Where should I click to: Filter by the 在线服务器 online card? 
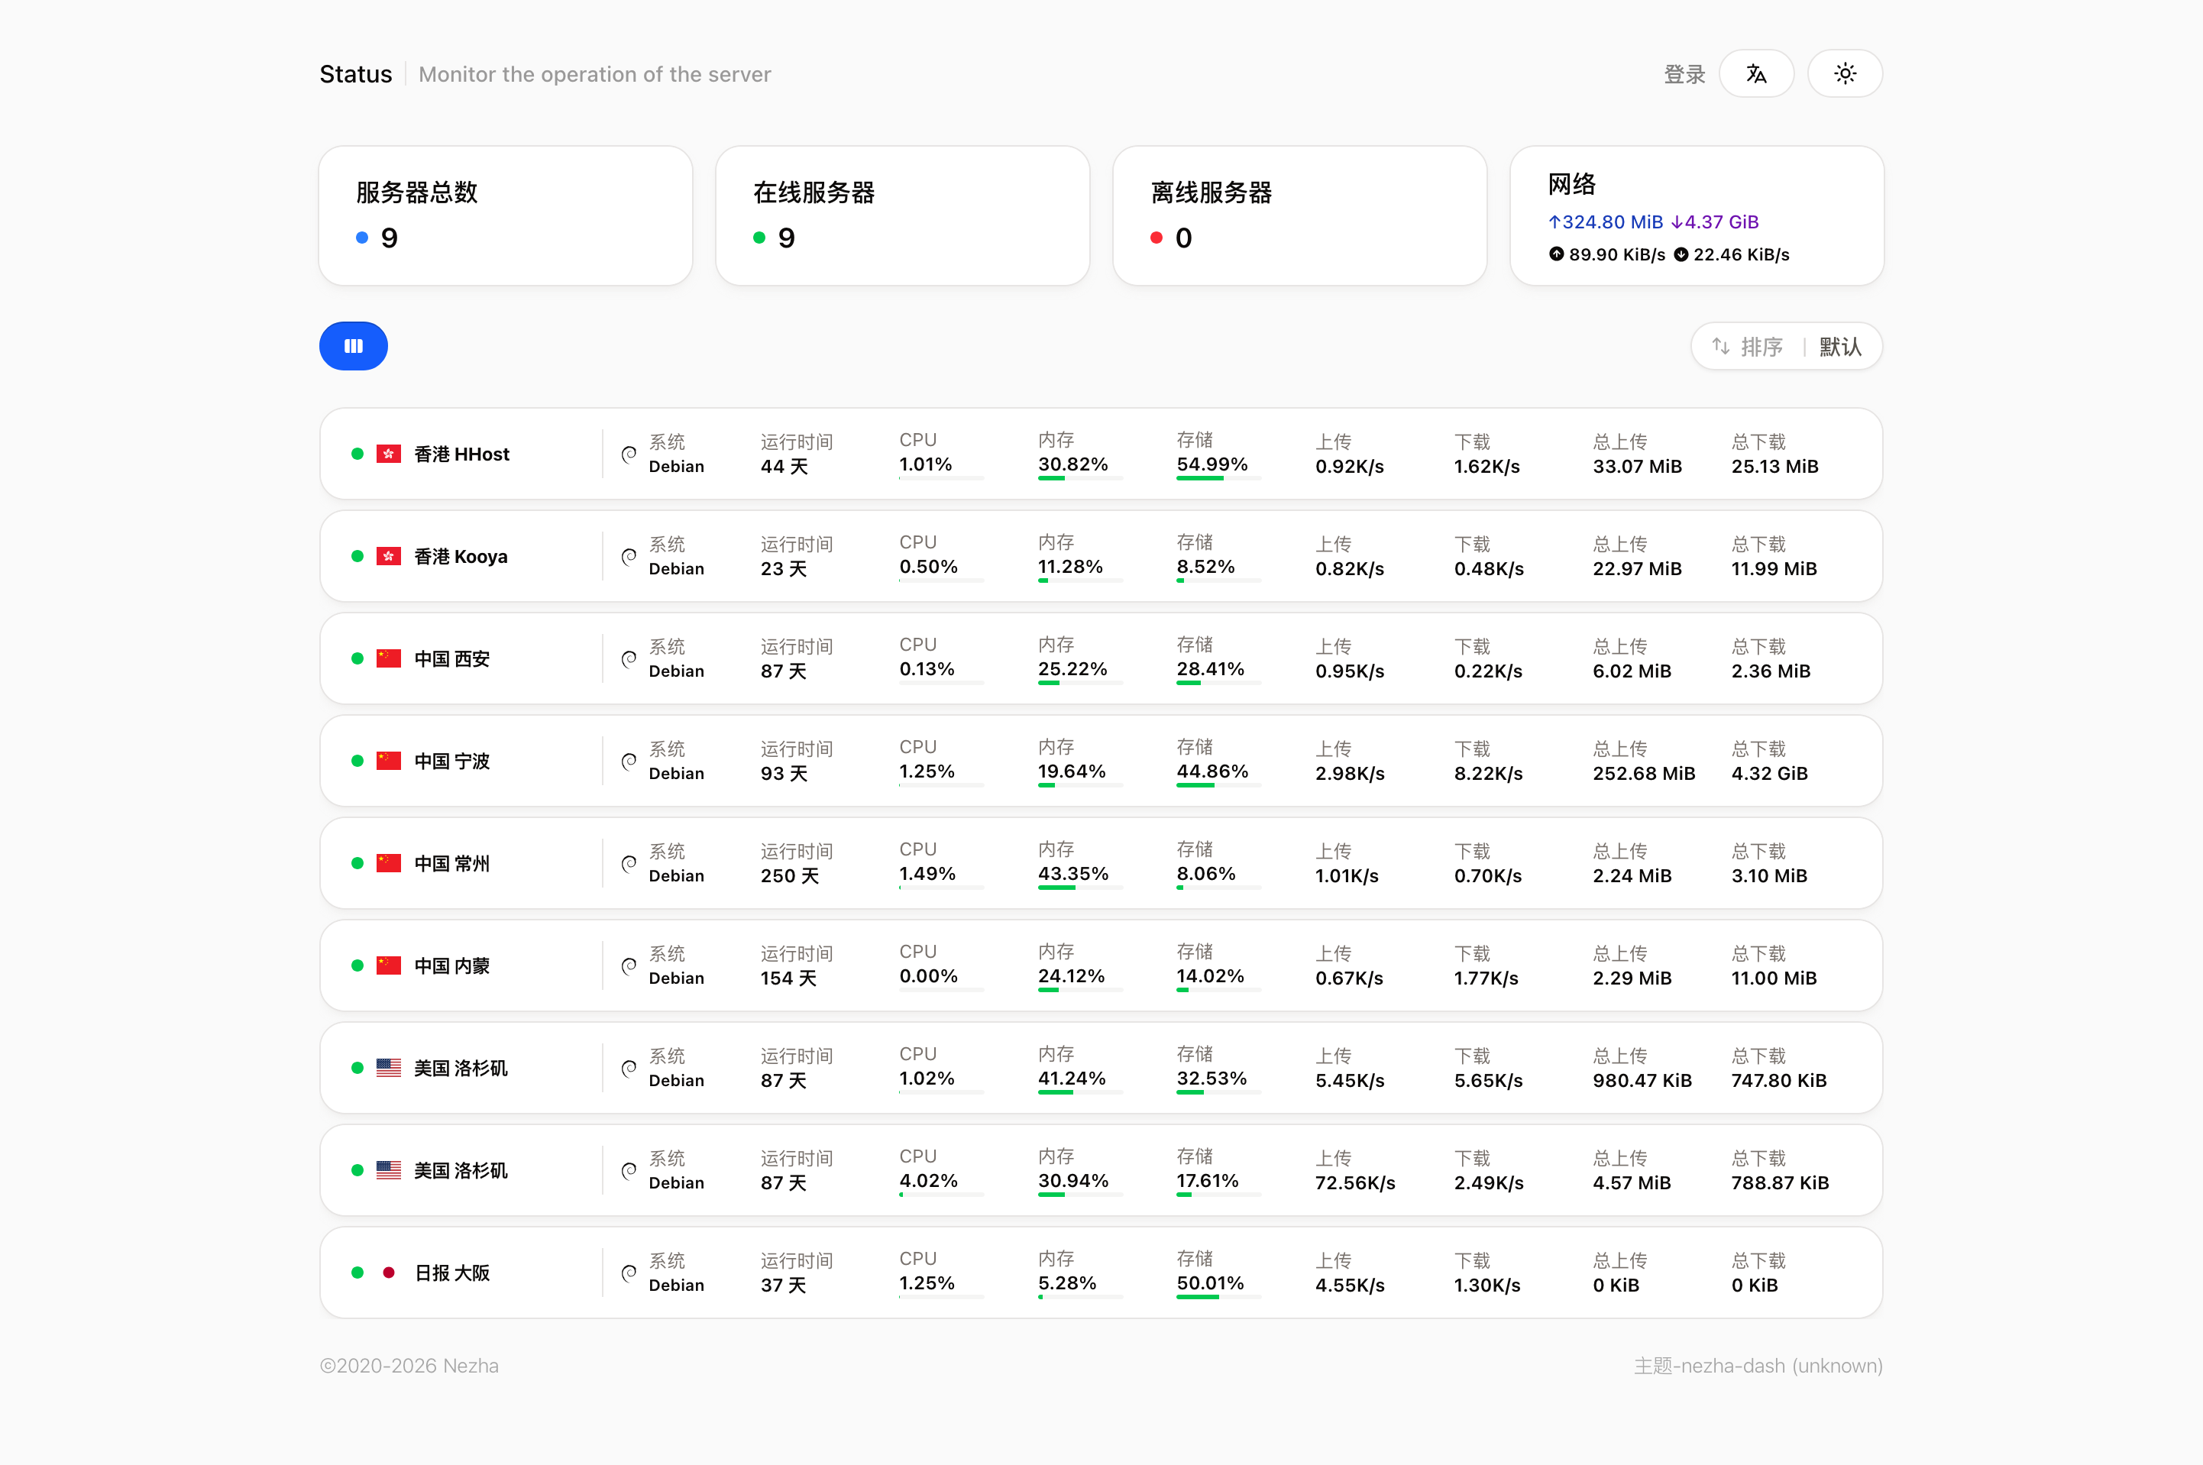pyautogui.click(x=902, y=216)
